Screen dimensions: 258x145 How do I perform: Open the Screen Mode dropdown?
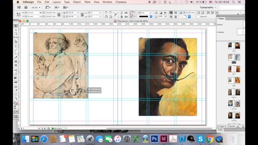[x=57, y=7]
